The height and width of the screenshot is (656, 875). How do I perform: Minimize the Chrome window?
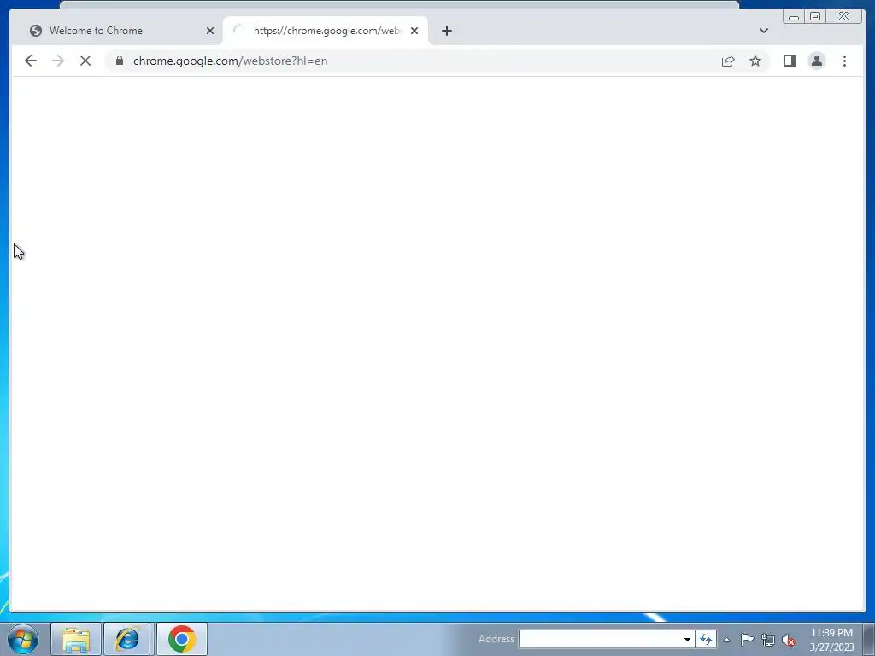tap(794, 17)
